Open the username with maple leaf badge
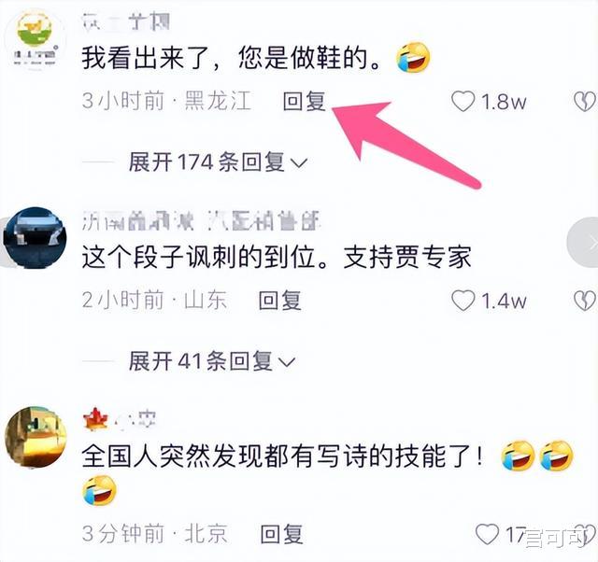598x562 pixels. point(119,419)
